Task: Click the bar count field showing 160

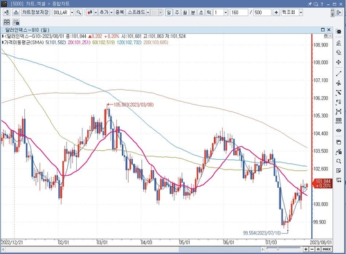Action: coord(239,12)
